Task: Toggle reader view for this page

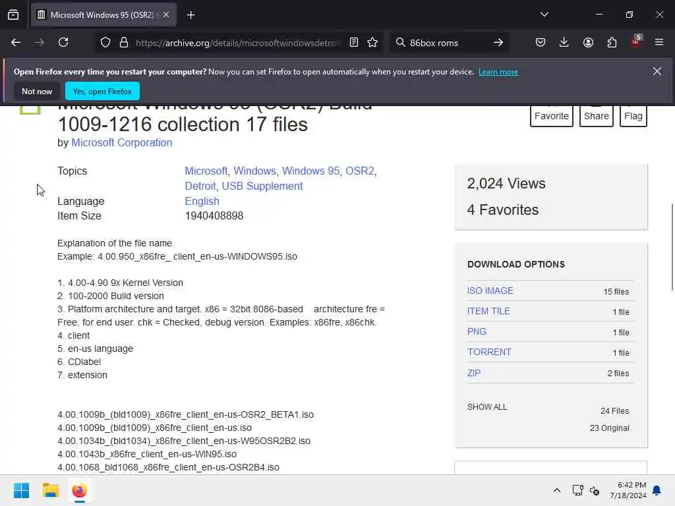Action: pos(354,43)
